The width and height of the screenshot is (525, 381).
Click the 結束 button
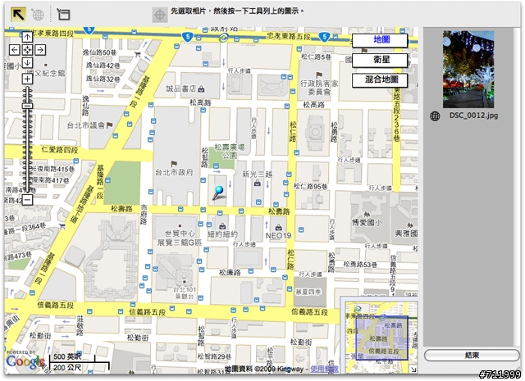coord(472,356)
